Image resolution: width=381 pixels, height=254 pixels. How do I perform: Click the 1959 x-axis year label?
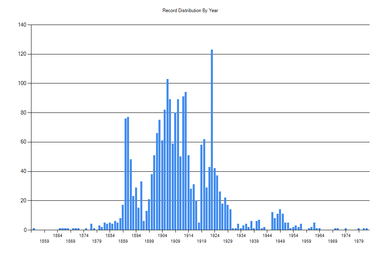(306, 241)
